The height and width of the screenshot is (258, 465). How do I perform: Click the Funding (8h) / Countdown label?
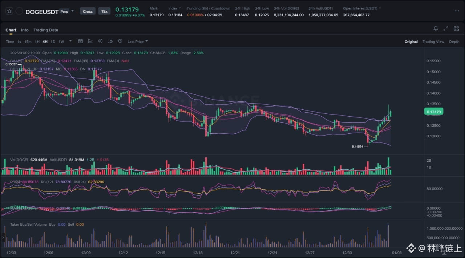pyautogui.click(x=209, y=8)
